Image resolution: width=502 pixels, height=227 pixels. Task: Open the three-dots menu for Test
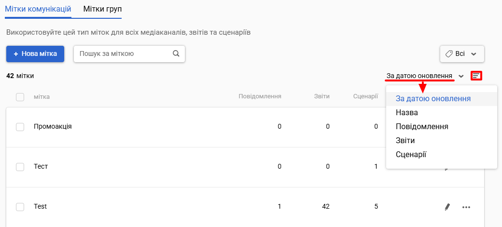(466, 207)
